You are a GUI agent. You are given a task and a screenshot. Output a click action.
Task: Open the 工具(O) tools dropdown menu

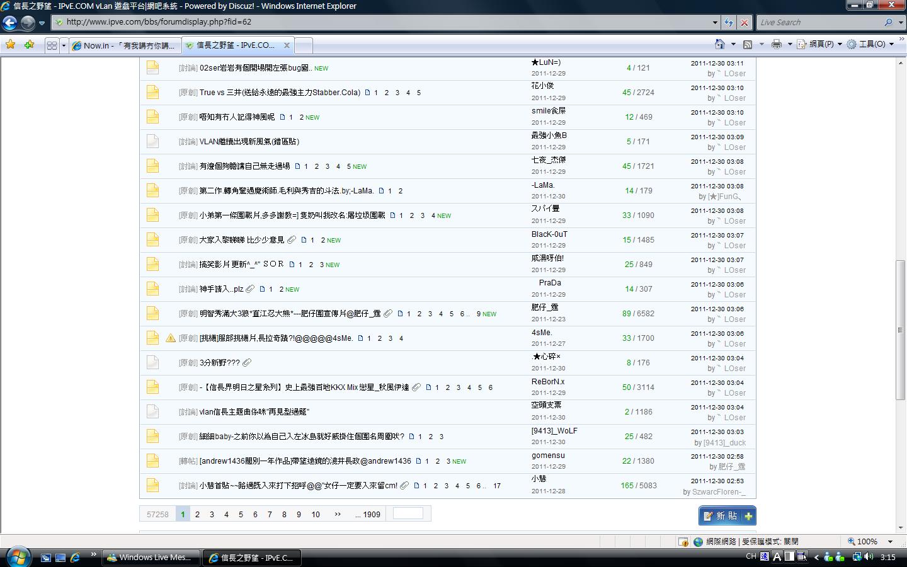point(870,44)
